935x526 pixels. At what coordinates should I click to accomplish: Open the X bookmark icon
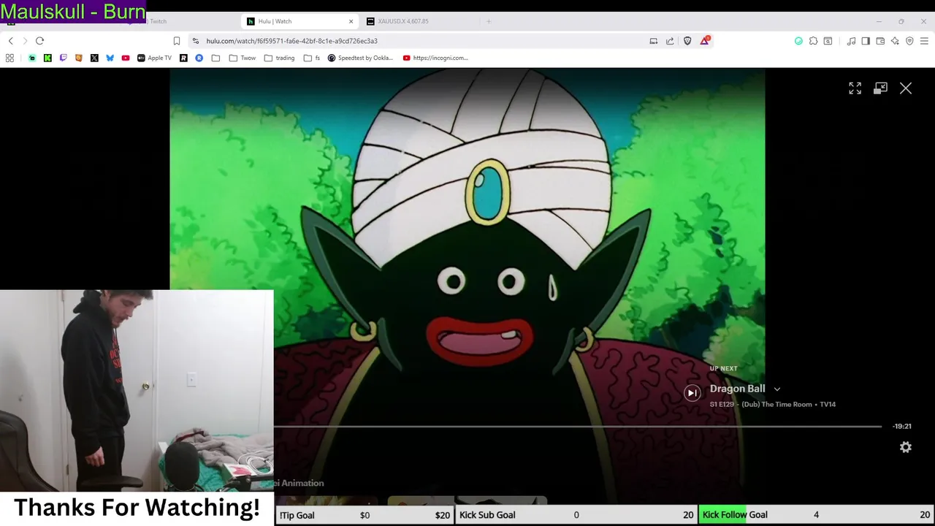click(x=94, y=58)
